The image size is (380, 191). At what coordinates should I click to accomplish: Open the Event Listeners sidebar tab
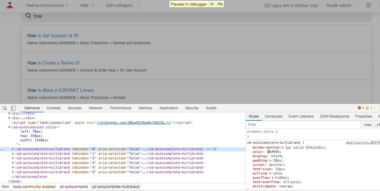pos(301,116)
